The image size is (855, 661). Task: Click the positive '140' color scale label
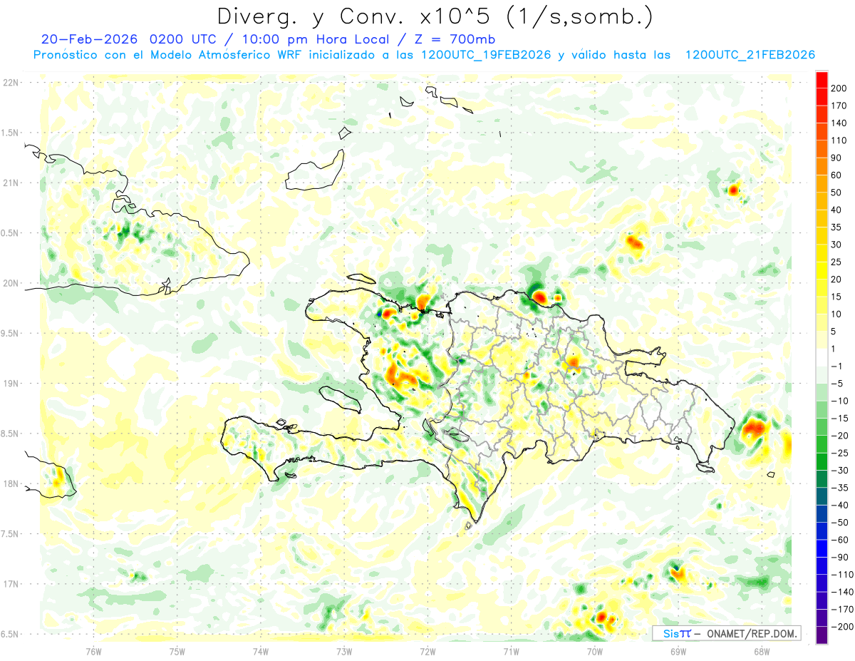coord(840,123)
